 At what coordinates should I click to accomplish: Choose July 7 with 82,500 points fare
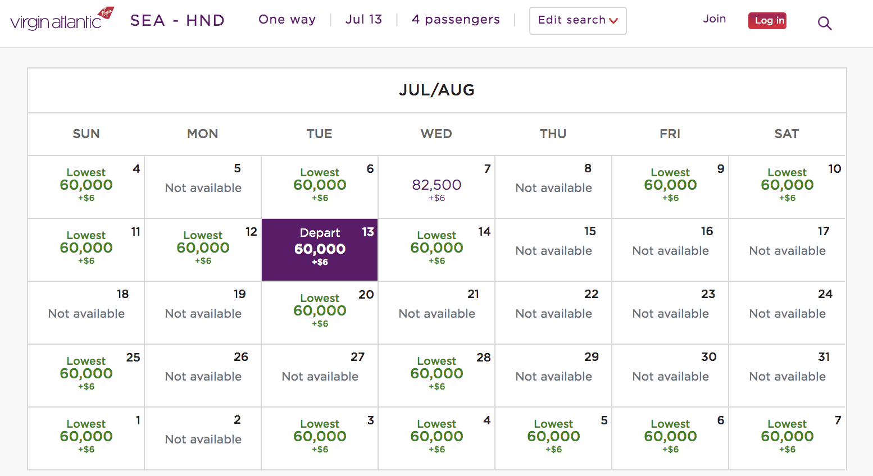pos(436,186)
